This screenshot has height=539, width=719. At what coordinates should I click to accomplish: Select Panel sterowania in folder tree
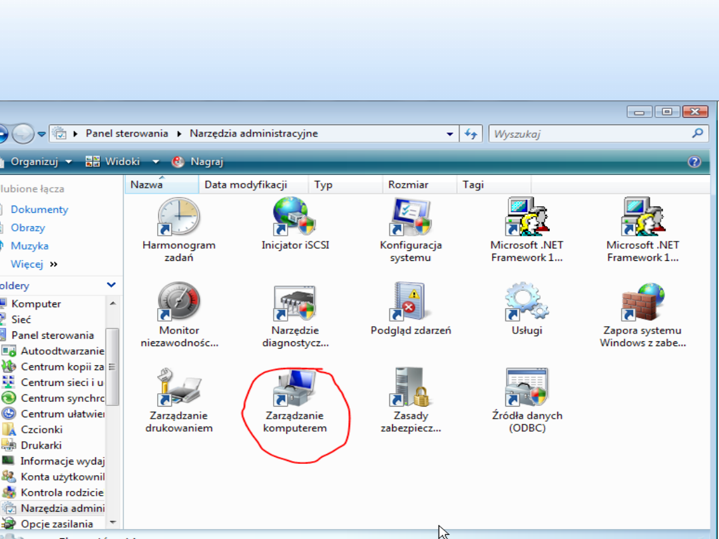point(53,335)
